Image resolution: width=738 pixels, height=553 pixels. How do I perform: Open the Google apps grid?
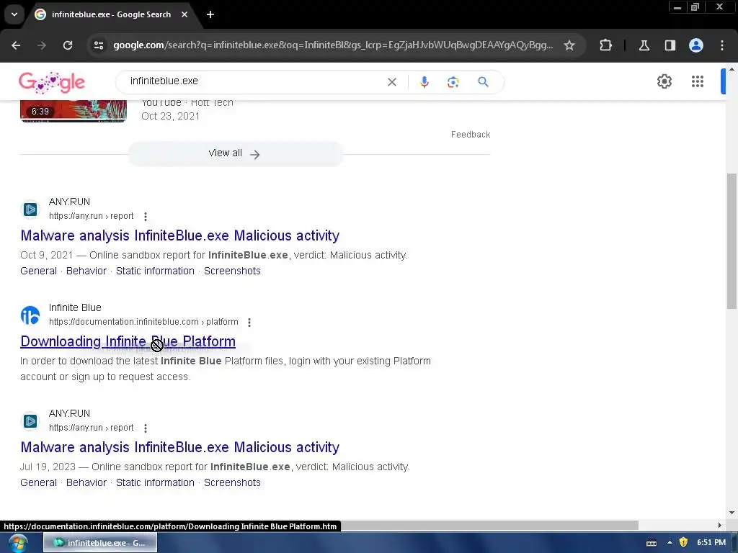coord(698,81)
